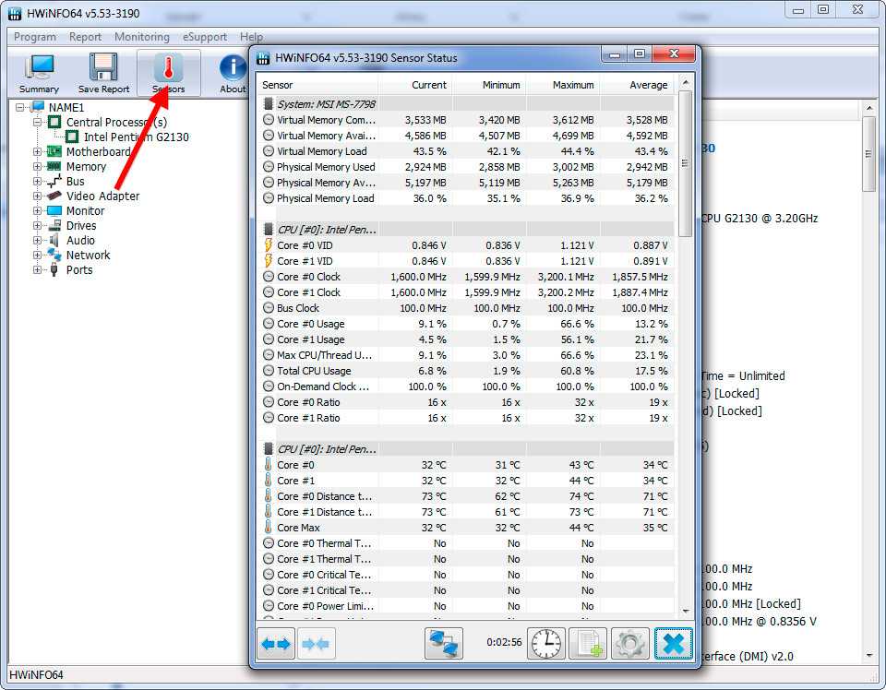Expand the Network tree node
Viewport: 886px width, 690px height.
pos(38,256)
